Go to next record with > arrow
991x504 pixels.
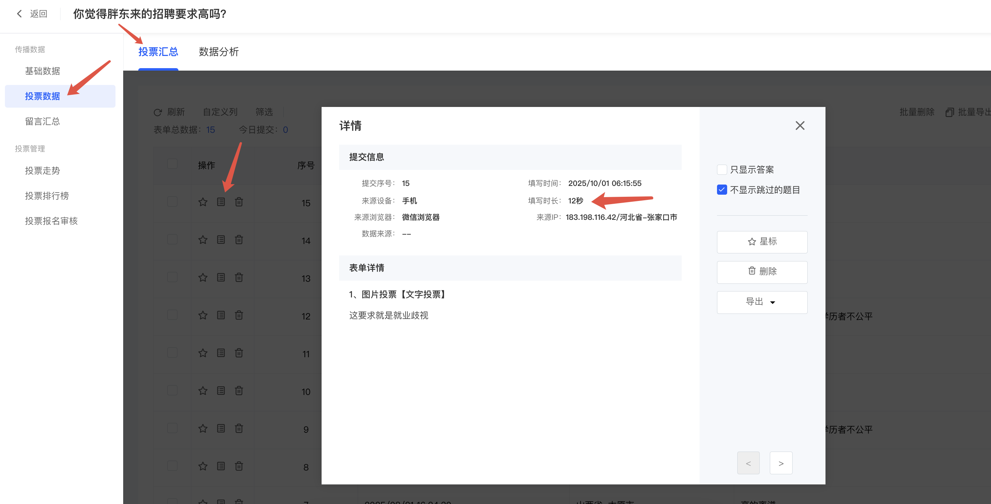click(x=781, y=463)
